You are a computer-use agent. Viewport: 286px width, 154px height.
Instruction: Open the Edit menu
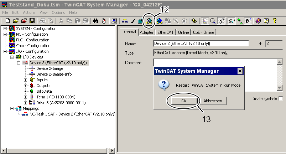[x=15, y=12]
